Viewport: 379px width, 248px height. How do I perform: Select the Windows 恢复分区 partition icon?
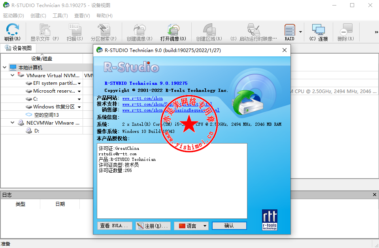pyautogui.click(x=29, y=107)
